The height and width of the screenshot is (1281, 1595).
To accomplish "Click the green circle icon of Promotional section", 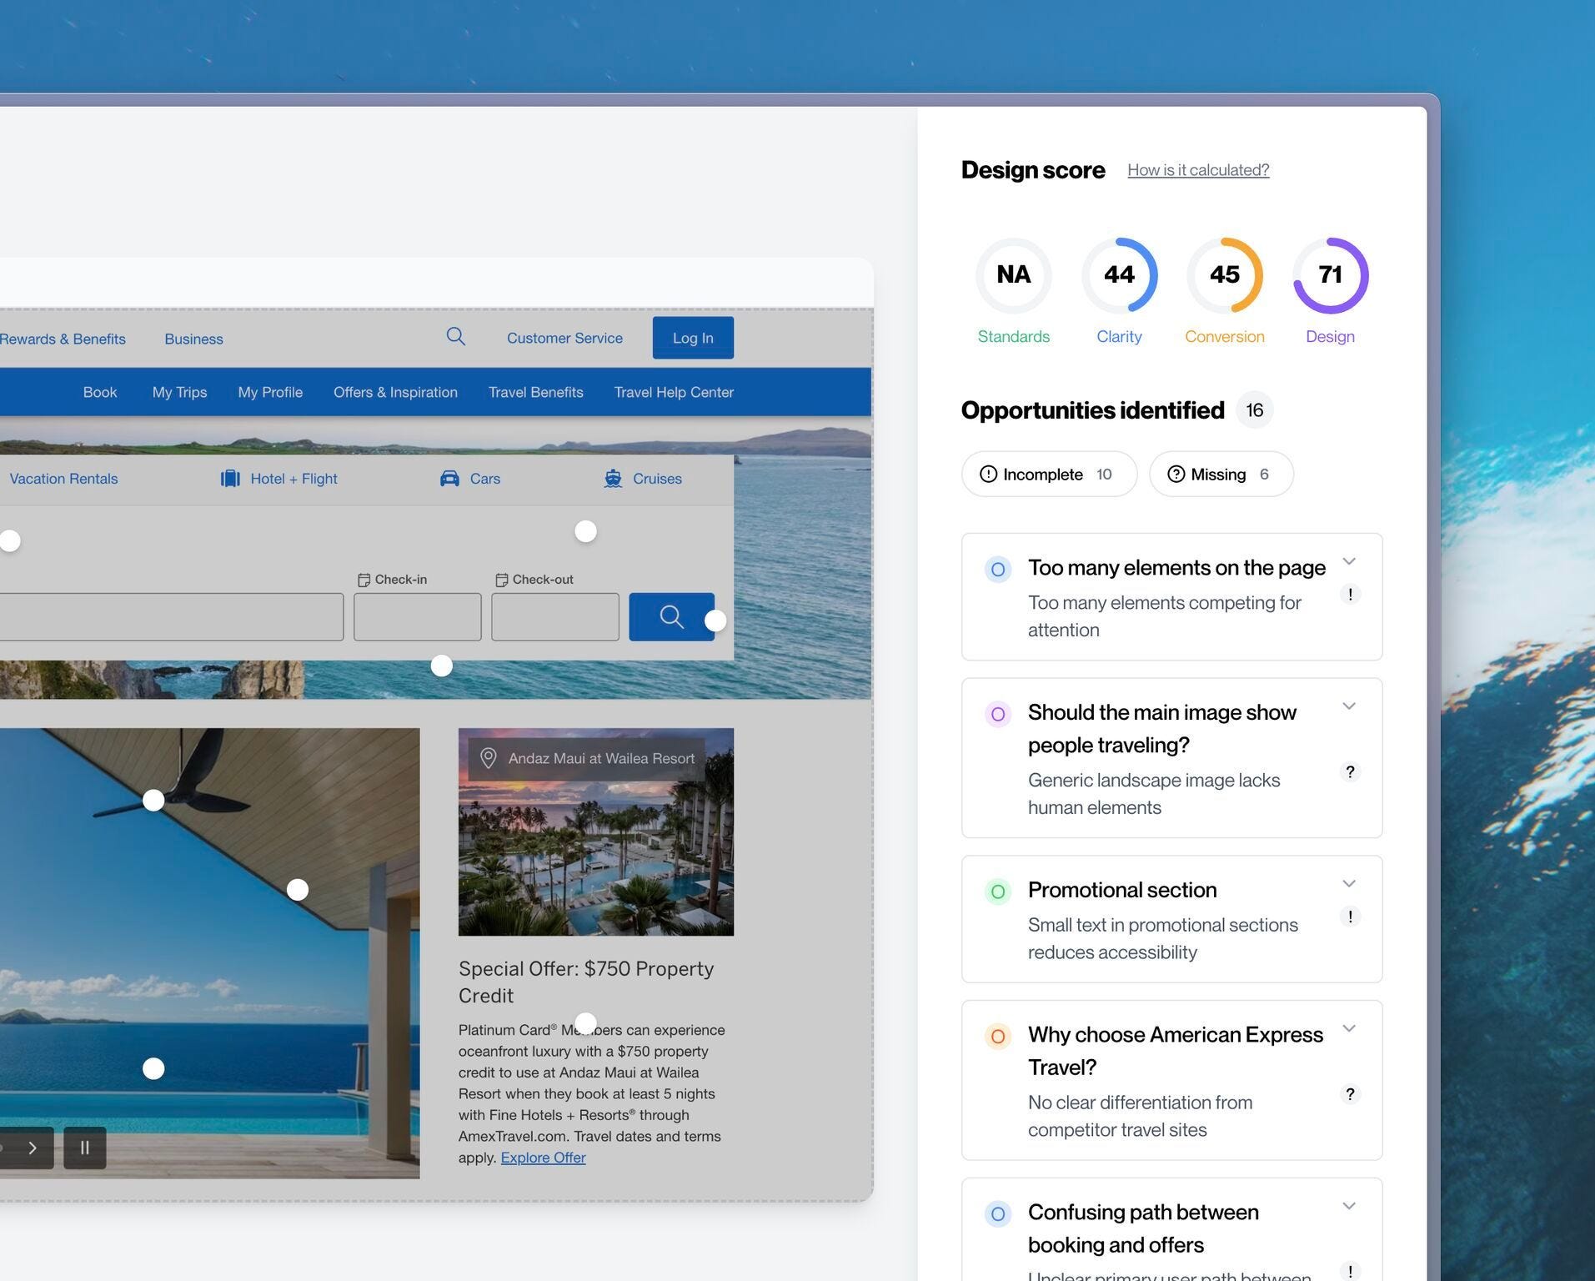I will click(x=997, y=892).
